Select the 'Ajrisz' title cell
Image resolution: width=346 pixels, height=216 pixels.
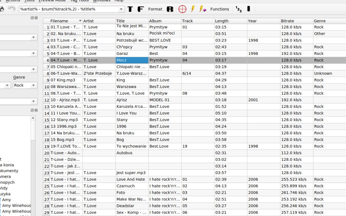pyautogui.click(x=132, y=100)
